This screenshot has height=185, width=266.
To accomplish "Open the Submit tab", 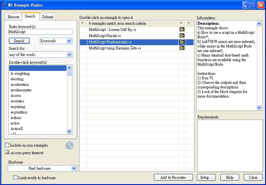I will pyautogui.click(x=48, y=17).
